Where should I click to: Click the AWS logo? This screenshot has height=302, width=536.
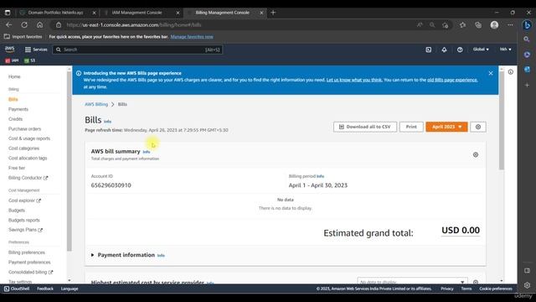(x=10, y=49)
